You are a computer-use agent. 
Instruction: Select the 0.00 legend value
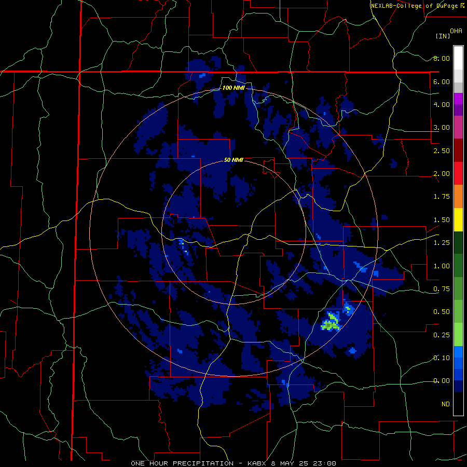coord(442,381)
